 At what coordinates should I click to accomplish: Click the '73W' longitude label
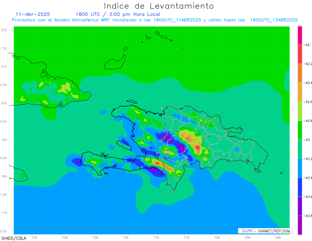126,237
